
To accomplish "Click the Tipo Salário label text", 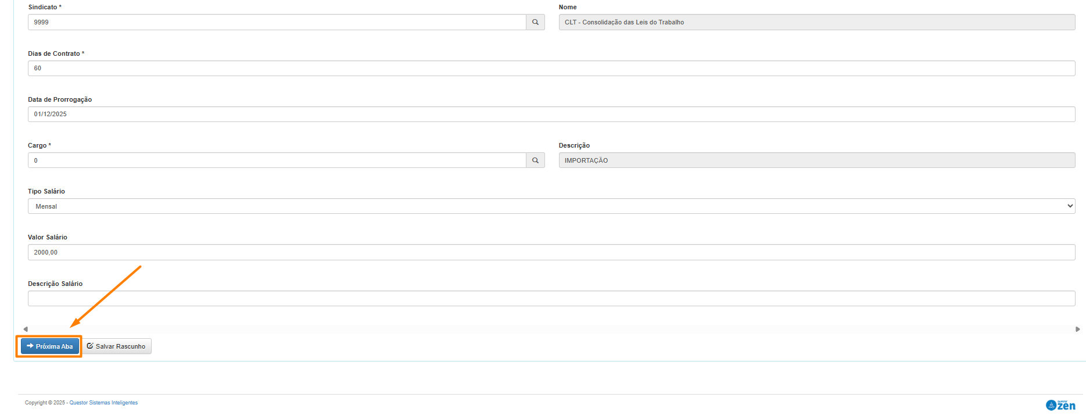I will (46, 191).
